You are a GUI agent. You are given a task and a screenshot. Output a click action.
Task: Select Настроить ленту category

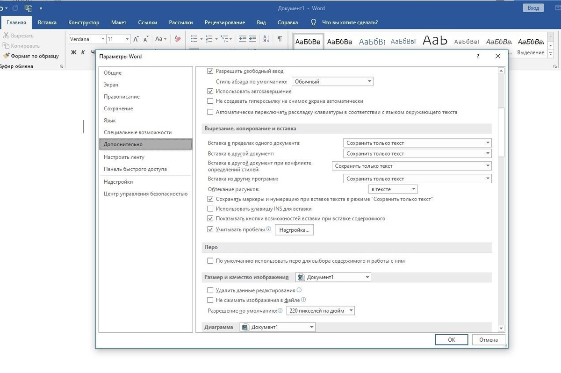(x=145, y=157)
